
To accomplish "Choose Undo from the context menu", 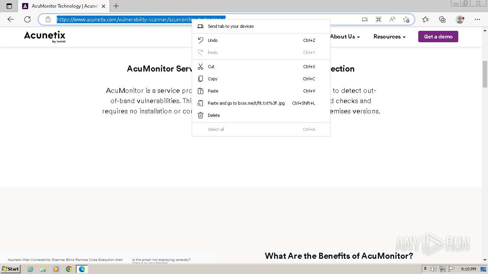I will pos(261,40).
